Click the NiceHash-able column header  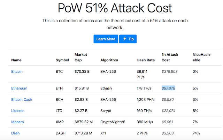click(x=201, y=57)
